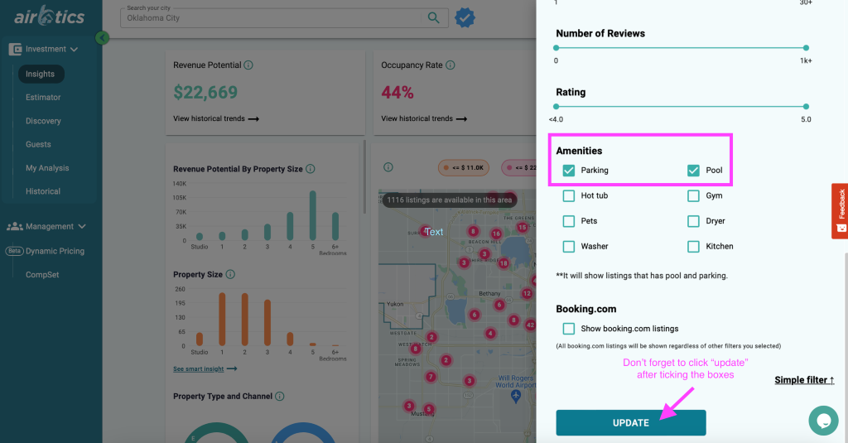Image resolution: width=848 pixels, height=443 pixels.
Task: Expand the Management menu chevron
Action: tap(82, 227)
